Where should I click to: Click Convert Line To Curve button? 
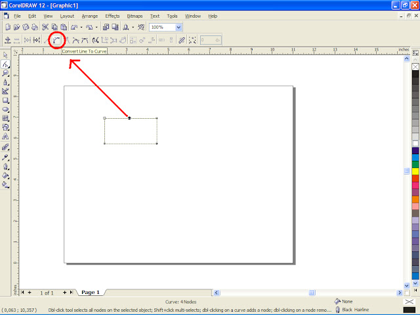[x=56, y=40]
